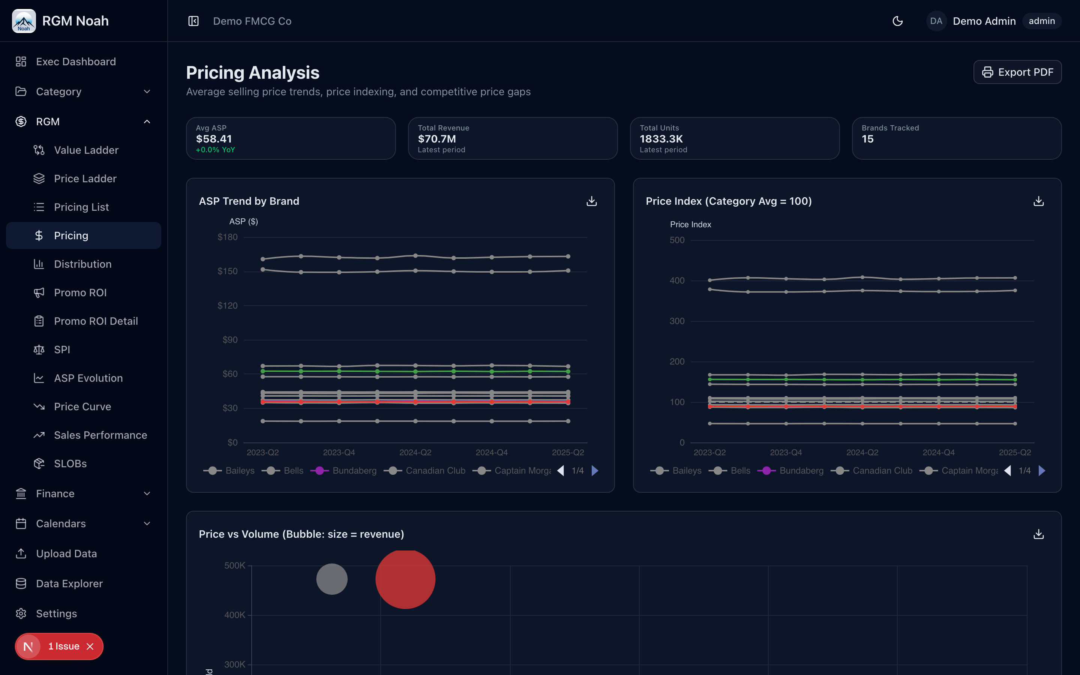Go to Exec Dashboard
The image size is (1080, 675).
(76, 61)
